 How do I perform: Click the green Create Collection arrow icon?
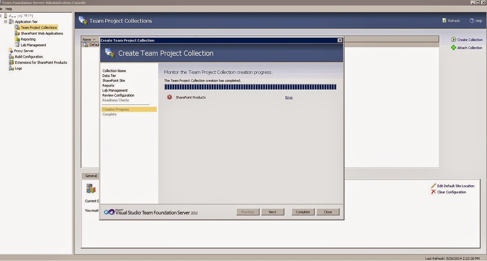453,40
